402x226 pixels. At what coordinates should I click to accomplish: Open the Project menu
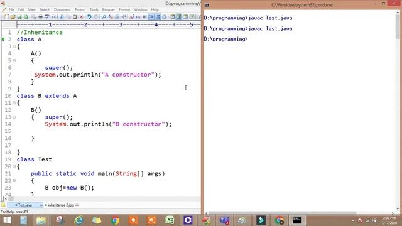[x=80, y=9]
